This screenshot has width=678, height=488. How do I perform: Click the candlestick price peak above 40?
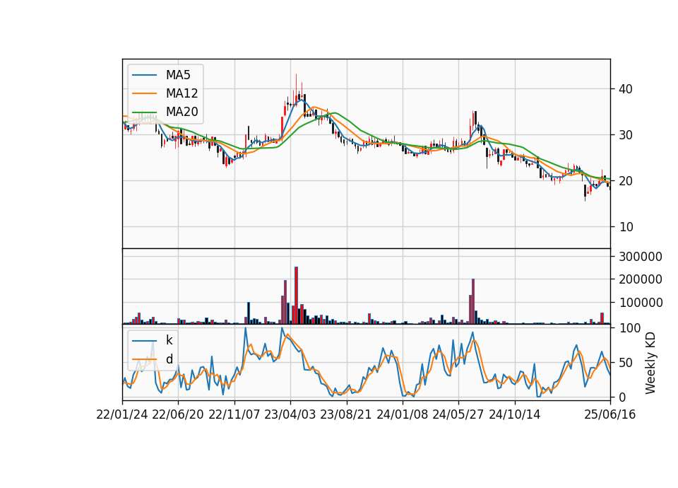click(x=296, y=89)
